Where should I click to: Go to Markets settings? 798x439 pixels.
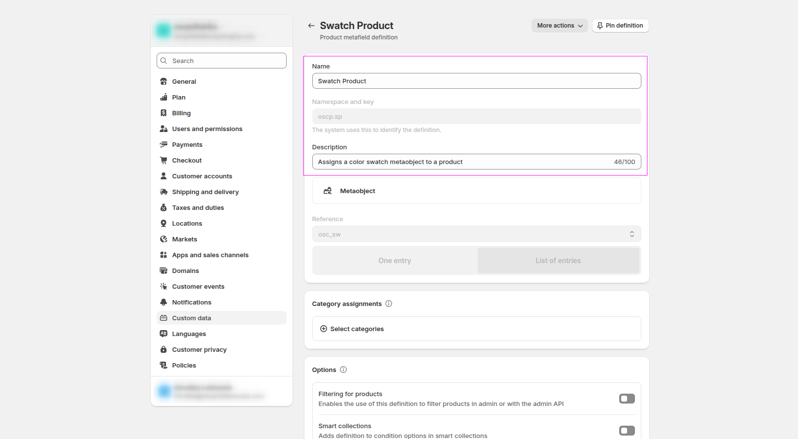point(222,239)
